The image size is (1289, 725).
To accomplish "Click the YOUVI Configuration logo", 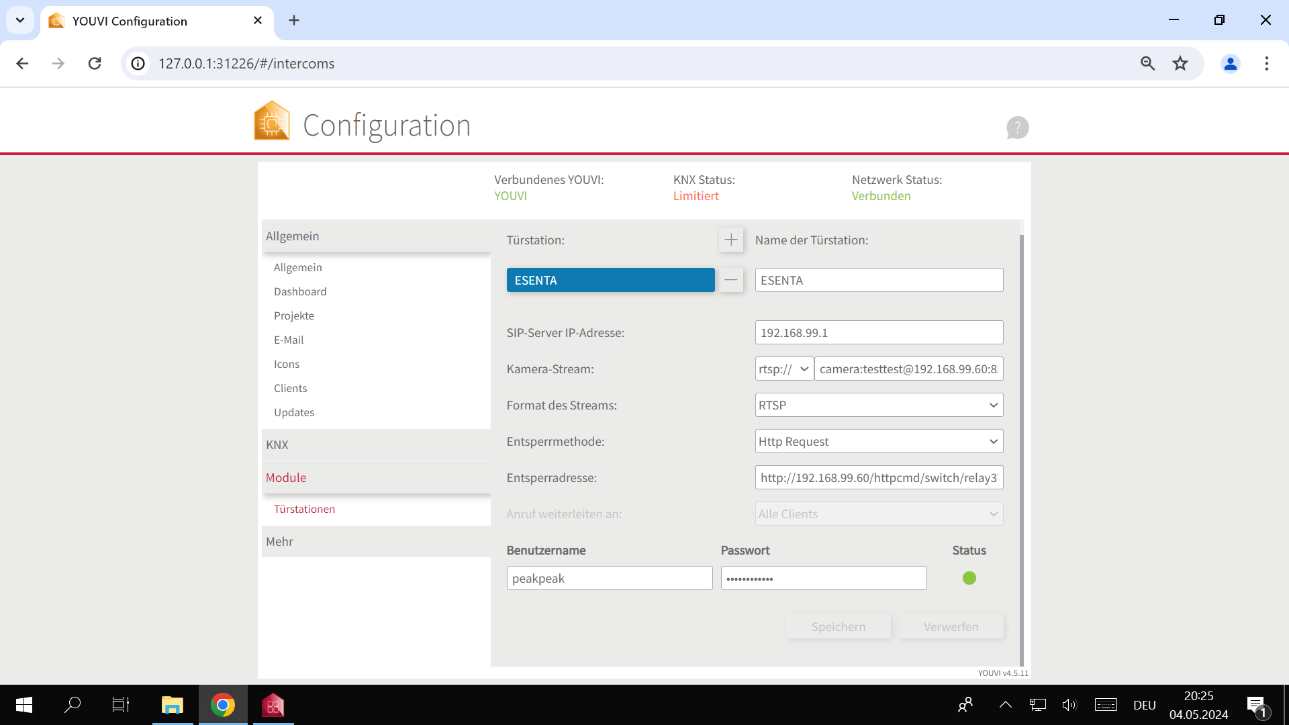I will 272,121.
